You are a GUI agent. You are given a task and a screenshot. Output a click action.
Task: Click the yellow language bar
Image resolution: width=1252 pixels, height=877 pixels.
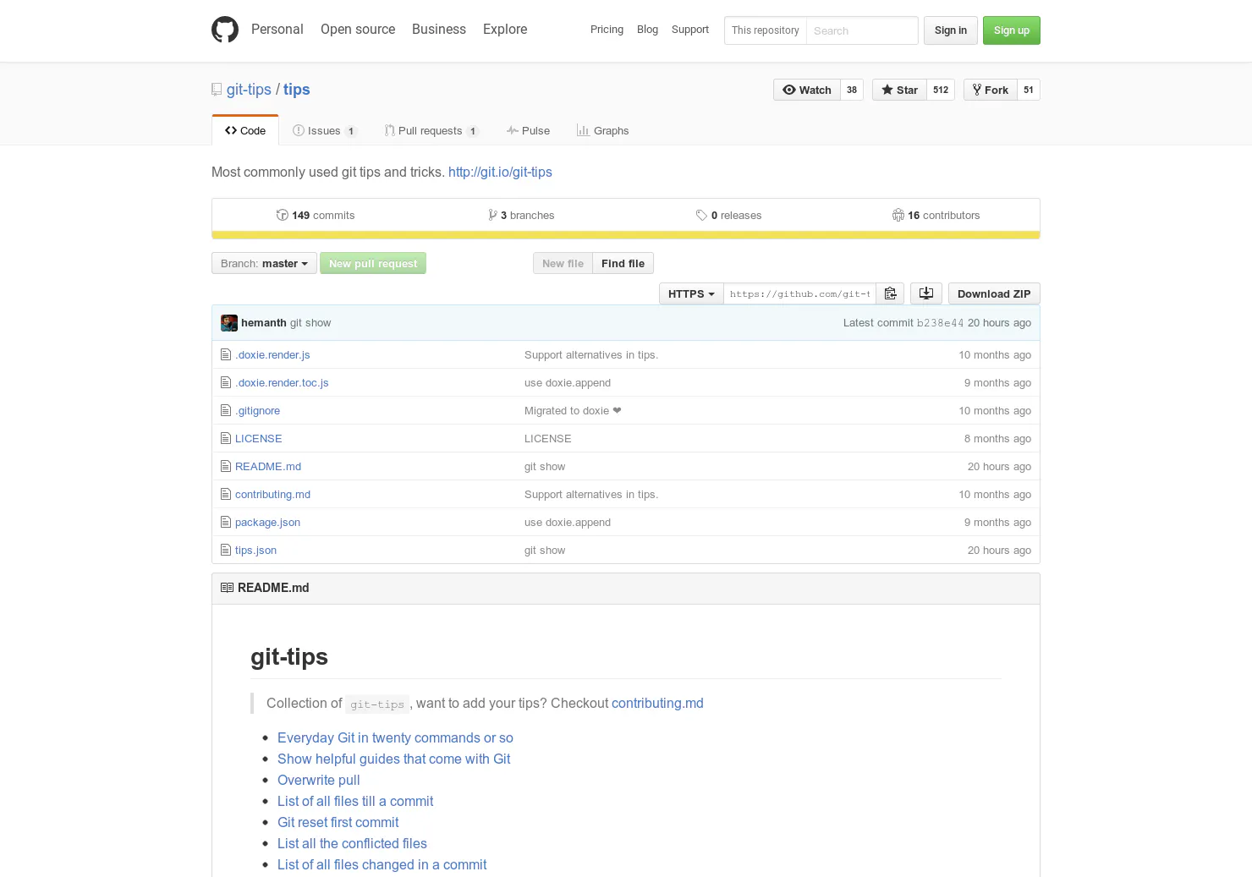click(x=626, y=235)
